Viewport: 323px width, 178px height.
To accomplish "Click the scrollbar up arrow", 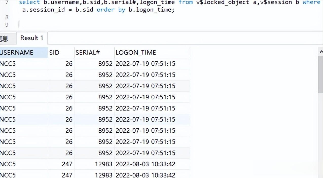I will pos(320,52).
